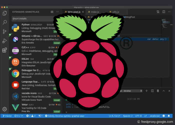175x125 pixels.
Task: Install the Vetur extension
Action: click(x=57, y=111)
